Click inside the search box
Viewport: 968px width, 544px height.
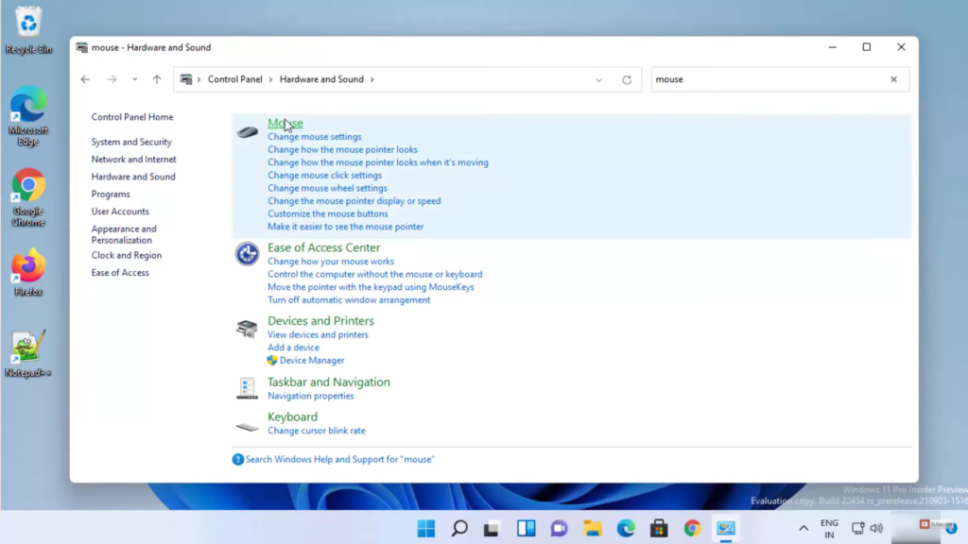(766, 80)
